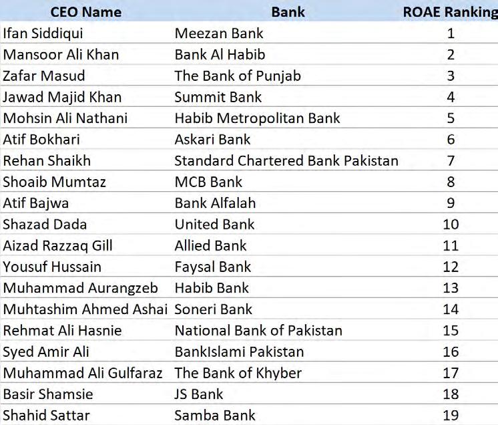This screenshot has height=425, width=498.
Task: Click the ranking cell showing 10
Action: [x=451, y=224]
